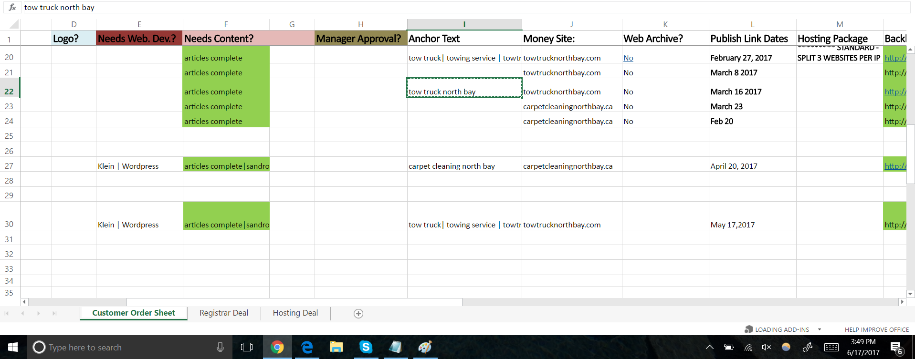Screen dimensions: 915x359
Task: Open Microsoft Edge from the taskbar
Action: point(307,347)
